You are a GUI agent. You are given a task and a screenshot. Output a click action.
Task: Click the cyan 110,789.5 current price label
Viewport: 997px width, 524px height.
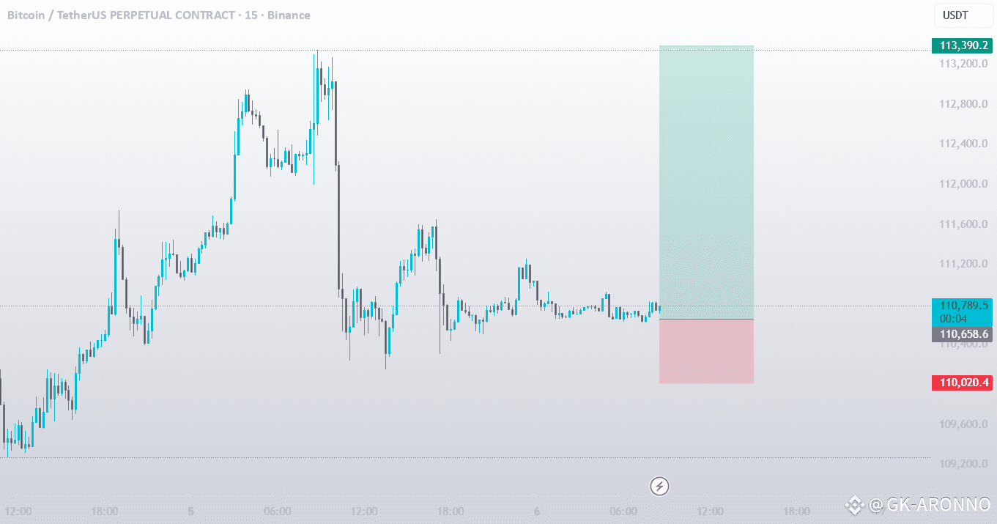[962, 305]
